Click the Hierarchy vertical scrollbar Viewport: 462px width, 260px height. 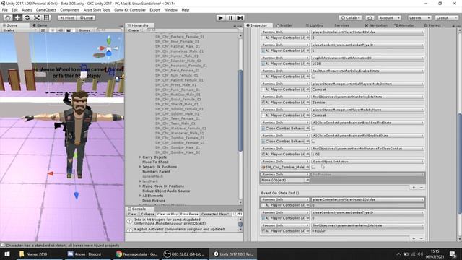pyautogui.click(x=240, y=110)
